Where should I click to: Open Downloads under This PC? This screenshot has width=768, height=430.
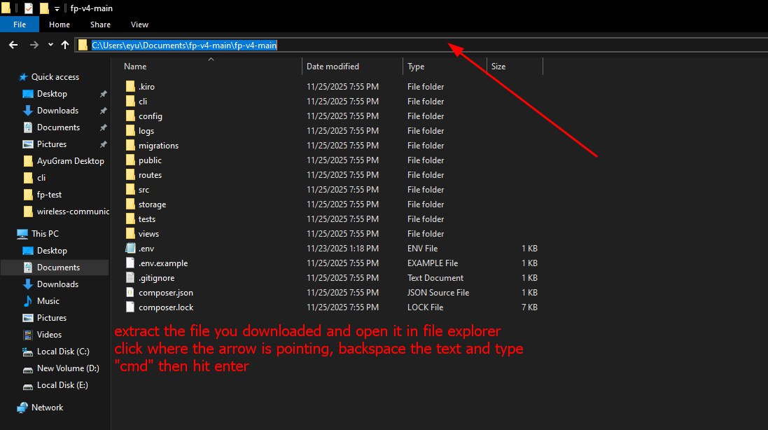click(57, 284)
